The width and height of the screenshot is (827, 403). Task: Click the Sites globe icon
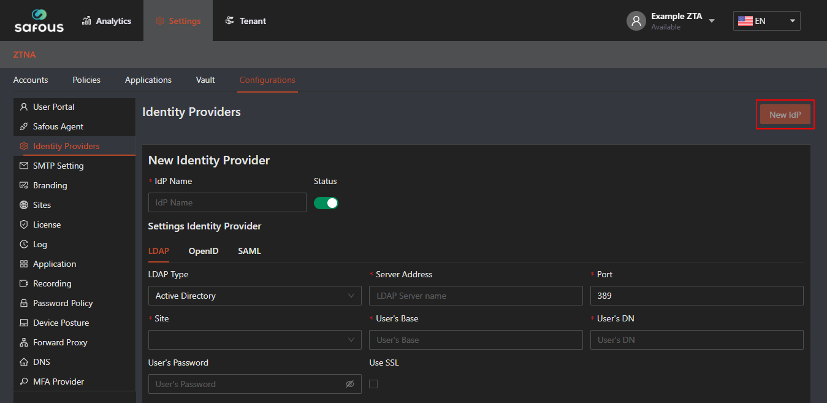pos(24,205)
